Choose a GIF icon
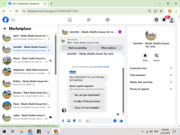This screenshot has height=135, width=180. pyautogui.click(x=80, y=121)
